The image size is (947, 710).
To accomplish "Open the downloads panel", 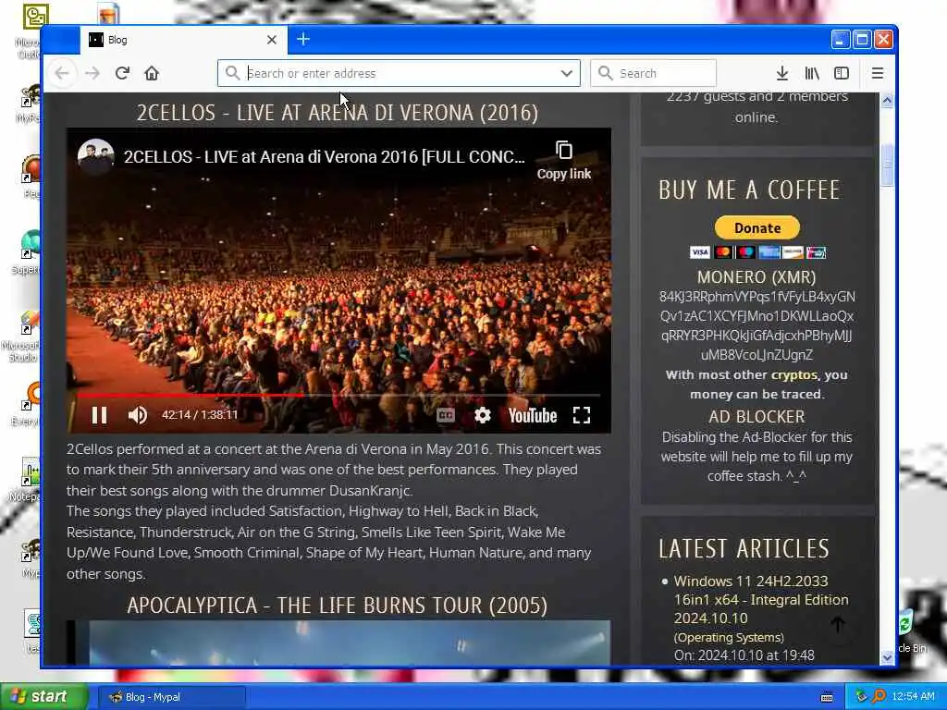I will point(782,73).
